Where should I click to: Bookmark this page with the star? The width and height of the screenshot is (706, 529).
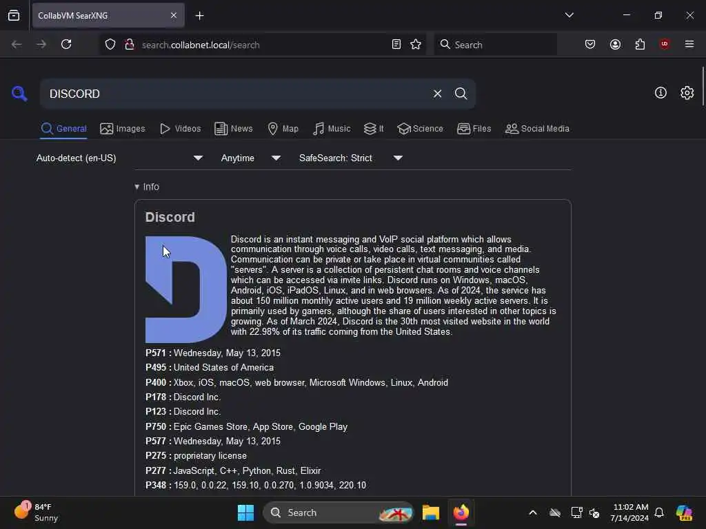pyautogui.click(x=416, y=44)
